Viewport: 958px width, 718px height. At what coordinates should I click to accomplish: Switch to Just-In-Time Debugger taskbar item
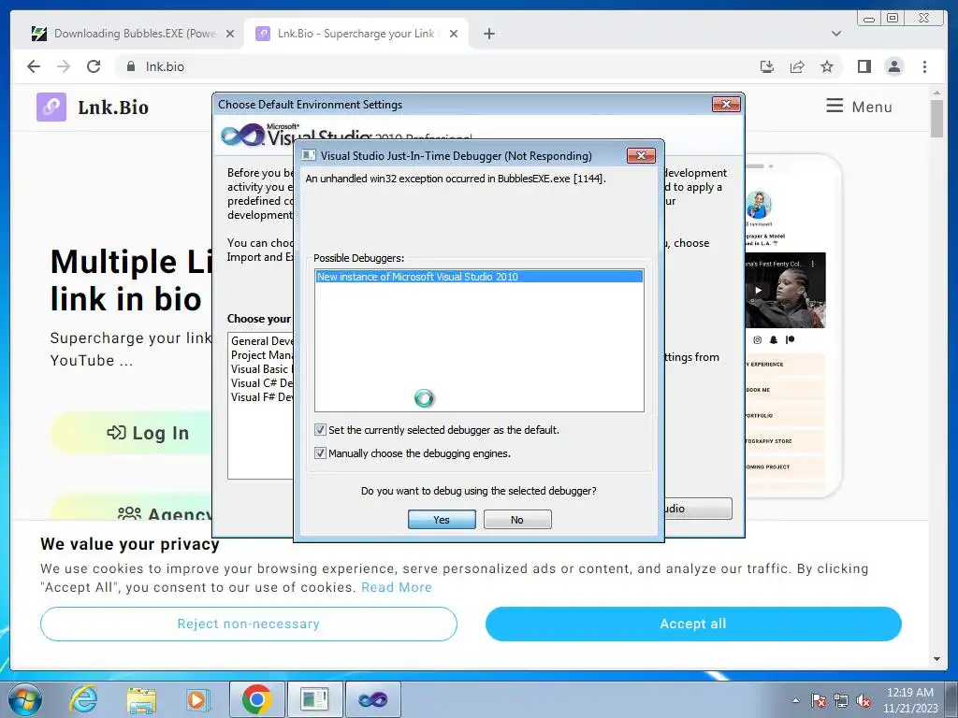(314, 699)
